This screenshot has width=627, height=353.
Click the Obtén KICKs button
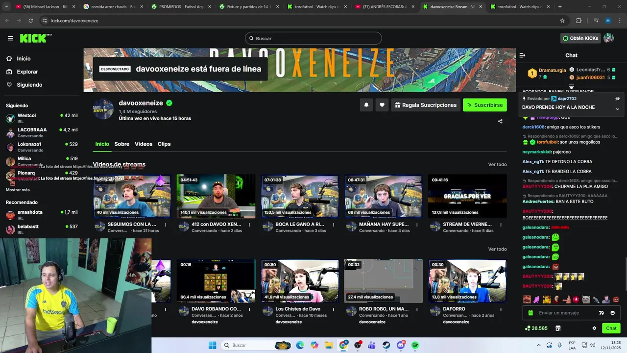coord(580,38)
